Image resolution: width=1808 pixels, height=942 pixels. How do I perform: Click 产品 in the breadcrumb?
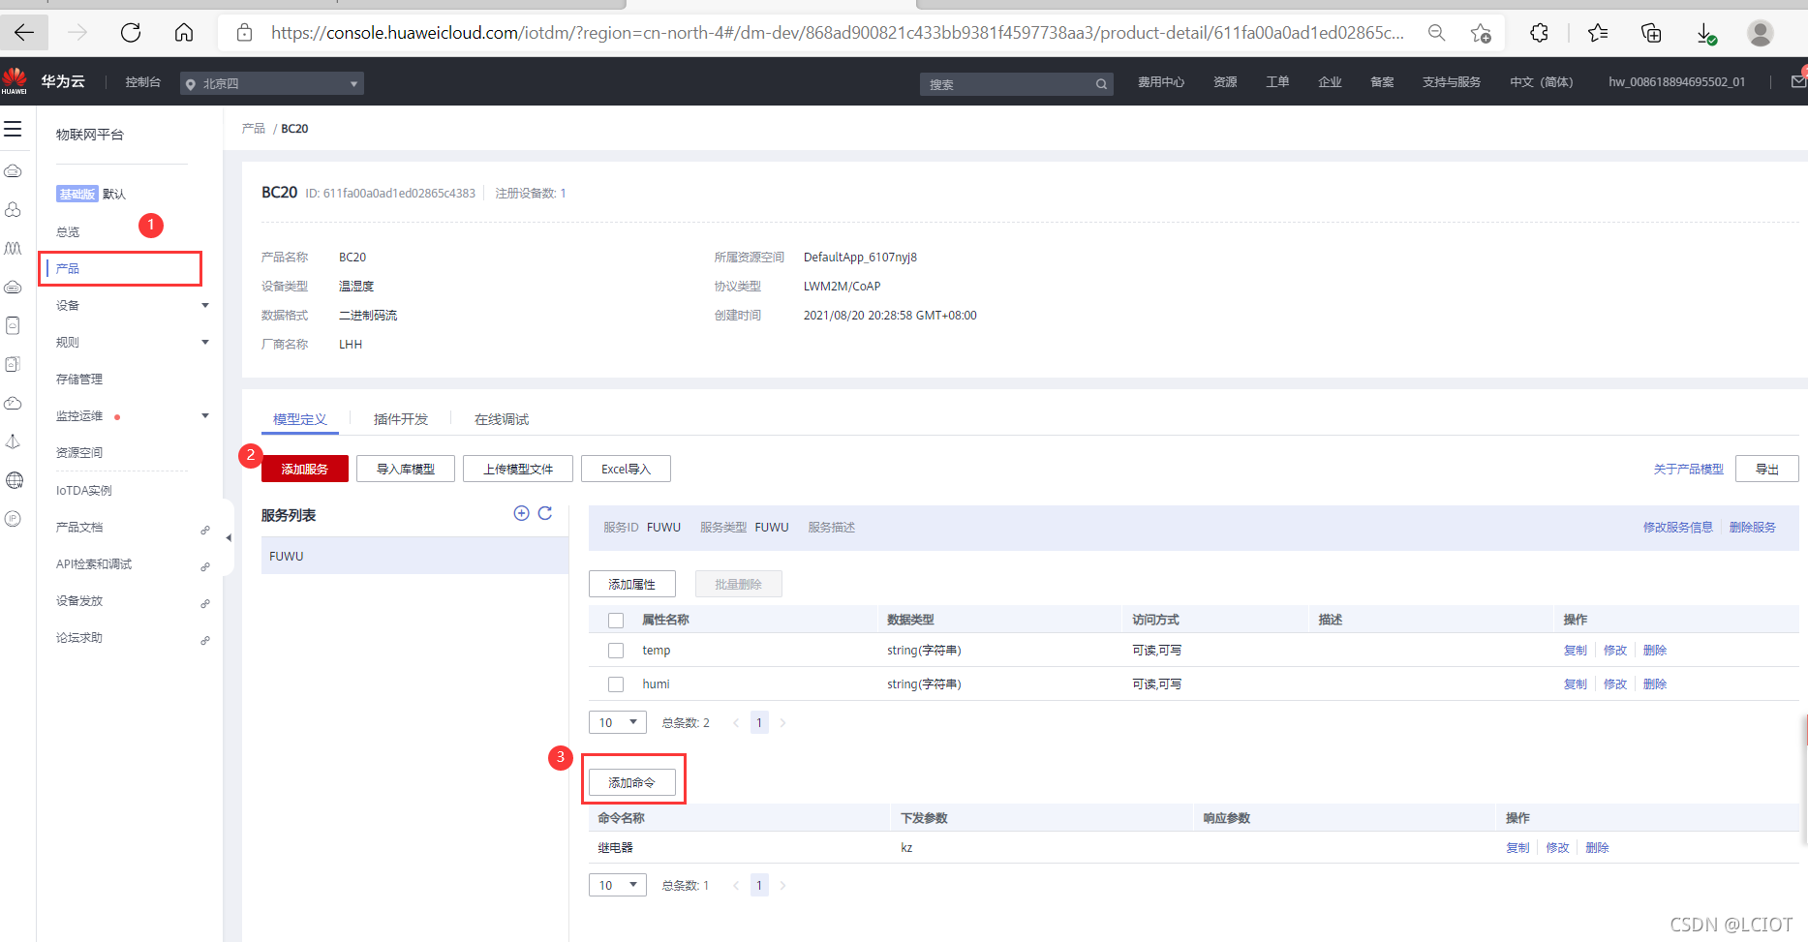254,129
